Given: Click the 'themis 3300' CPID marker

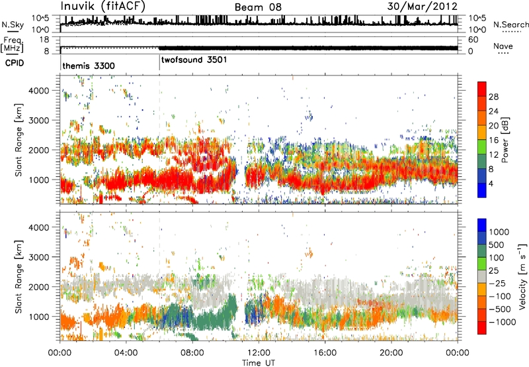Looking at the screenshot, I should point(89,66).
